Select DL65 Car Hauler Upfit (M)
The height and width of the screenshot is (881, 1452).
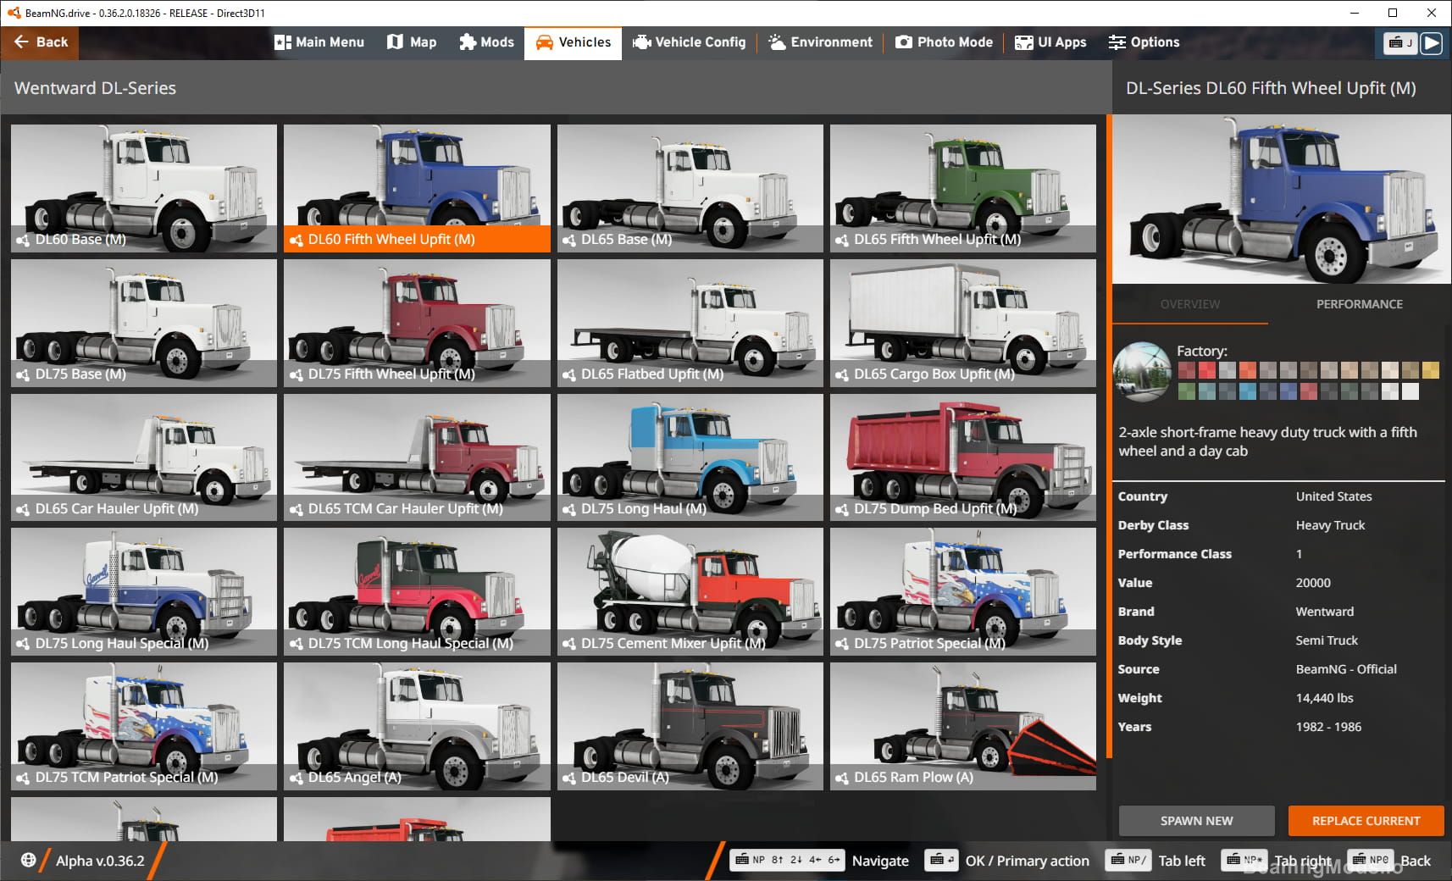tap(144, 457)
